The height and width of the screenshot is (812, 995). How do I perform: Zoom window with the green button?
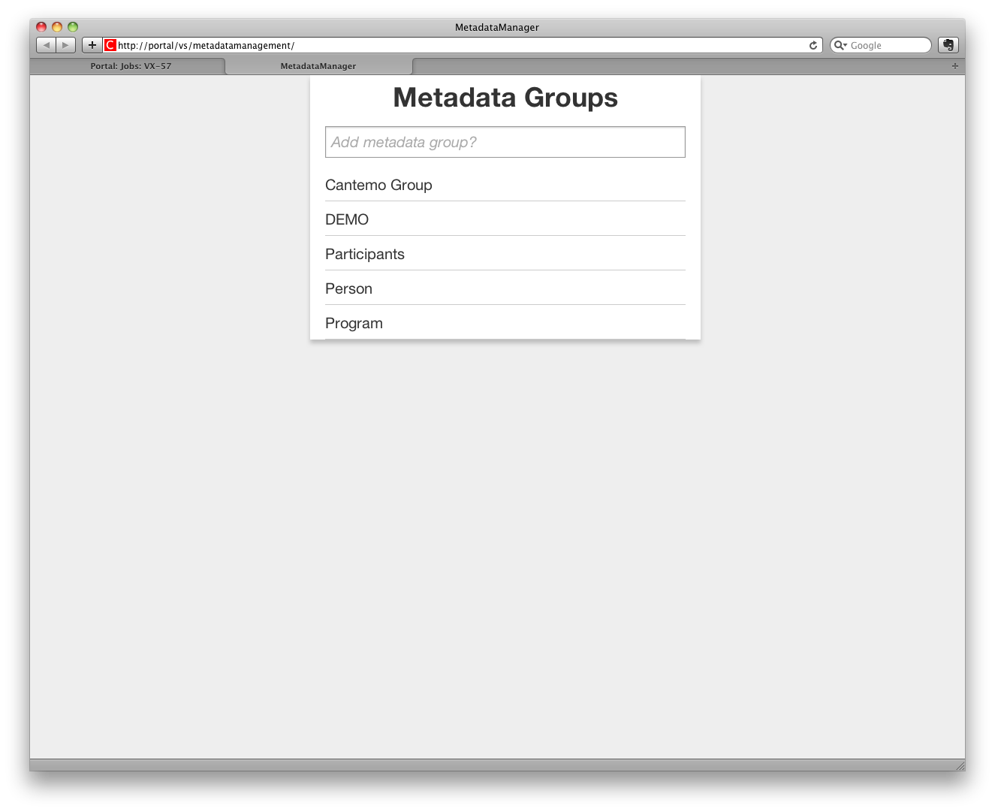[73, 27]
